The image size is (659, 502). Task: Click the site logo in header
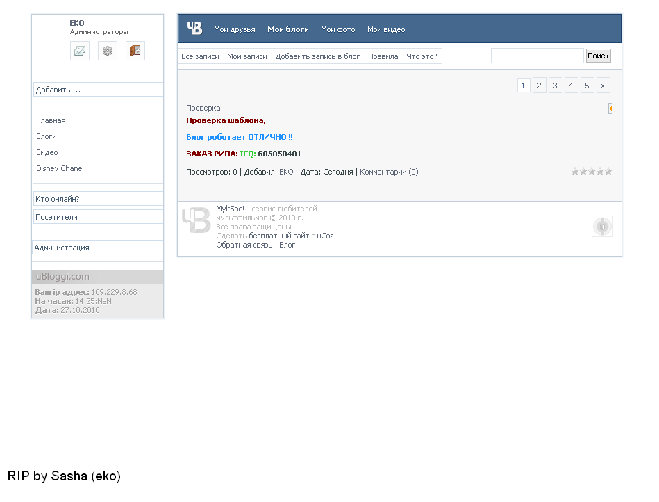pos(194,29)
